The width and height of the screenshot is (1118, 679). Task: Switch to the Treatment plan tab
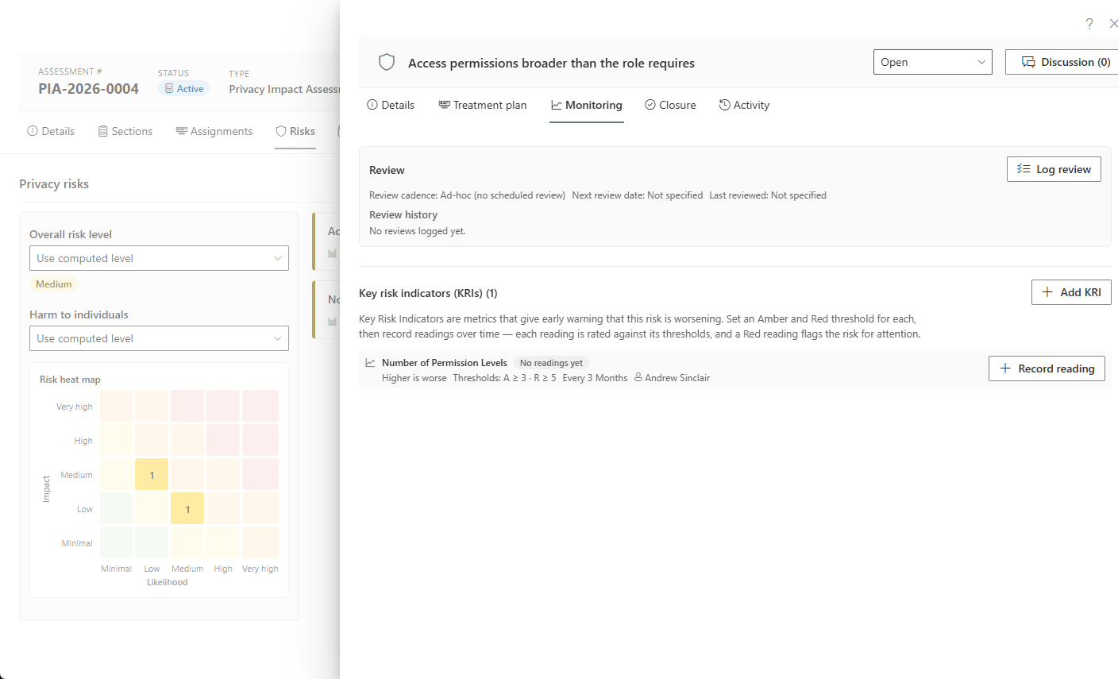tap(483, 105)
